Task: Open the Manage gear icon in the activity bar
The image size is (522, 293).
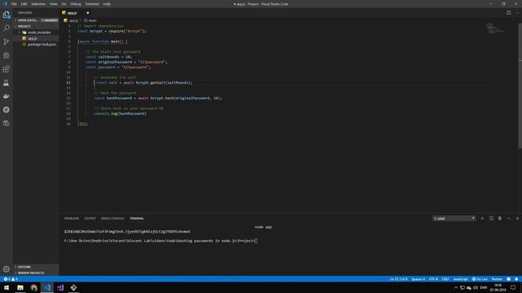Action: 7,269
